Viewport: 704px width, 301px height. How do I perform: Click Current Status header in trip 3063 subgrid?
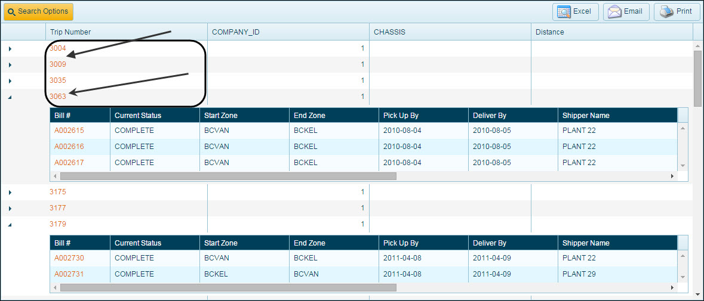click(155, 115)
